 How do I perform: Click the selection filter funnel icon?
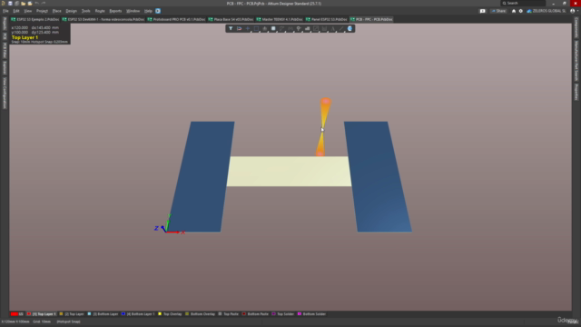tap(231, 28)
